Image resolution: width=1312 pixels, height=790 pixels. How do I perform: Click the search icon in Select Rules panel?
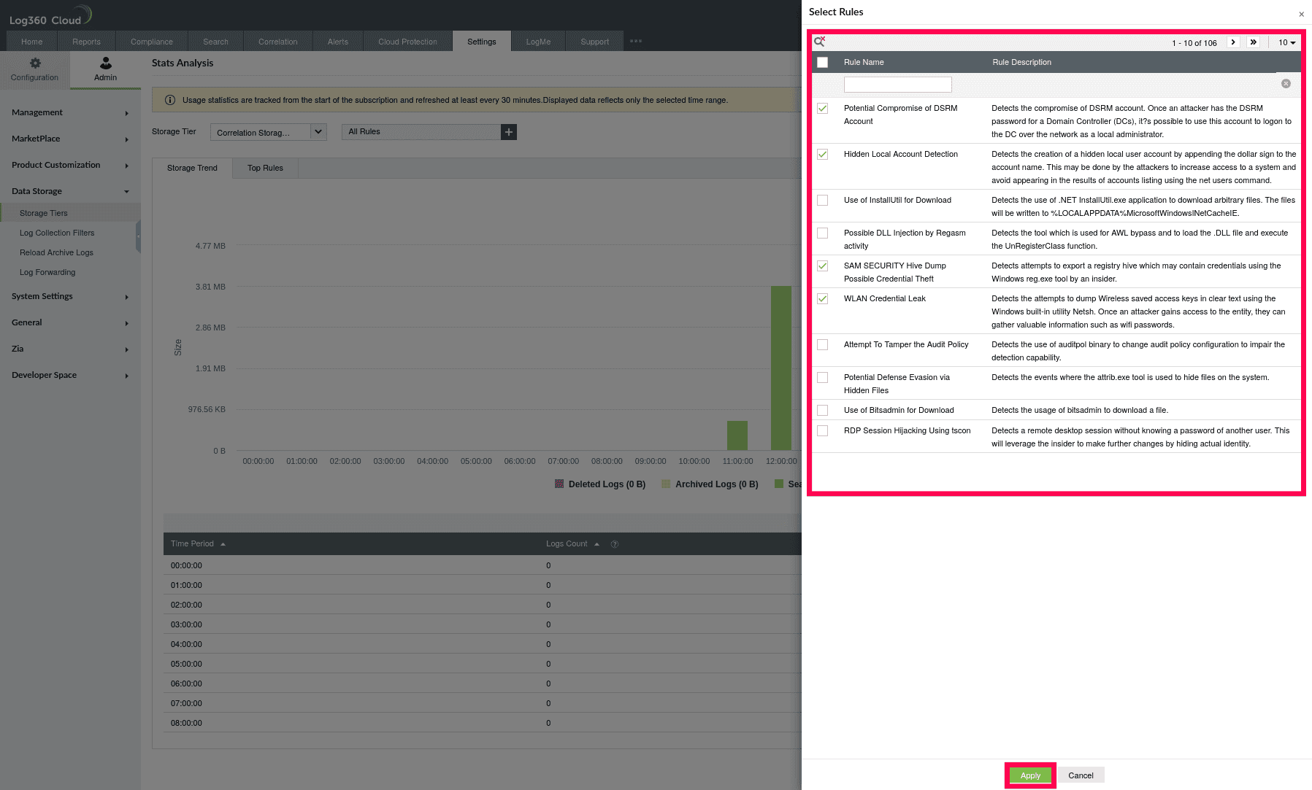[820, 42]
